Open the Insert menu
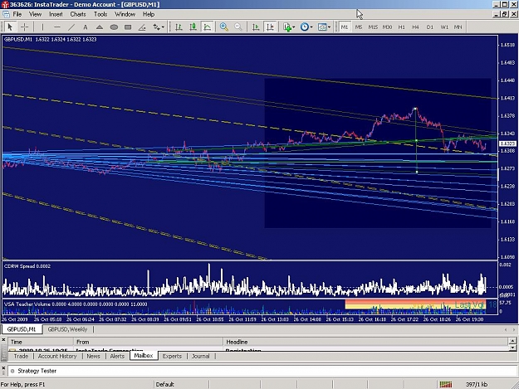This screenshot has height=389, width=519. pos(56,14)
